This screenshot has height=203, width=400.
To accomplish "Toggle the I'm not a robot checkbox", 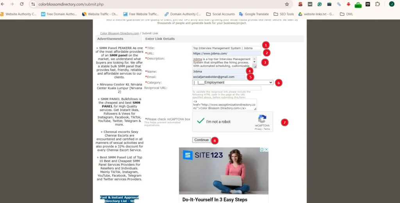I will 201,121.
